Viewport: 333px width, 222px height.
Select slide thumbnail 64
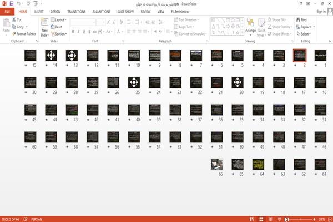coord(258,164)
